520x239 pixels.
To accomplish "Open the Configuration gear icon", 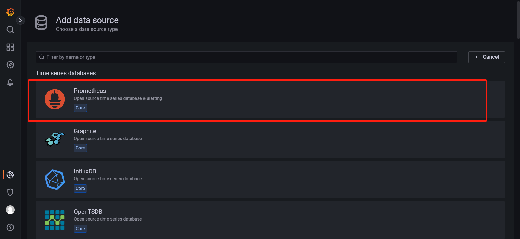I will coord(10,175).
